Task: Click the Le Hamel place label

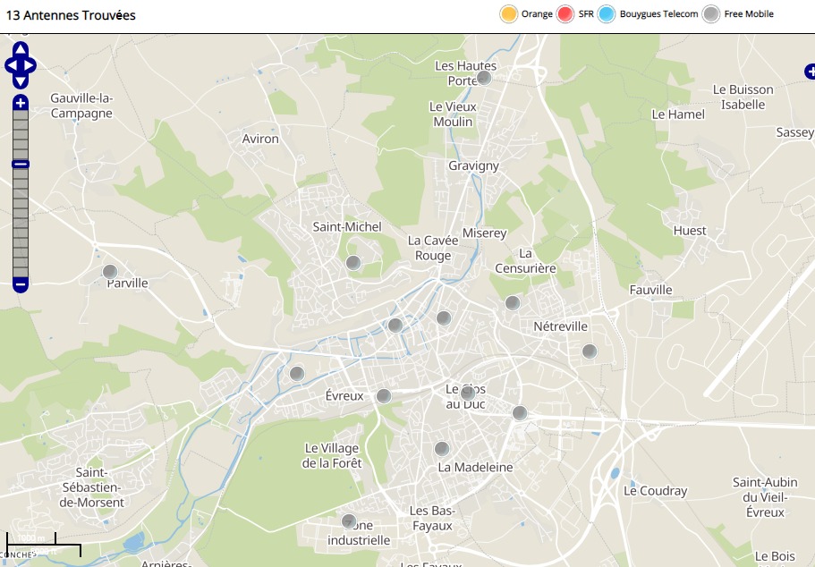Action: coord(678,114)
